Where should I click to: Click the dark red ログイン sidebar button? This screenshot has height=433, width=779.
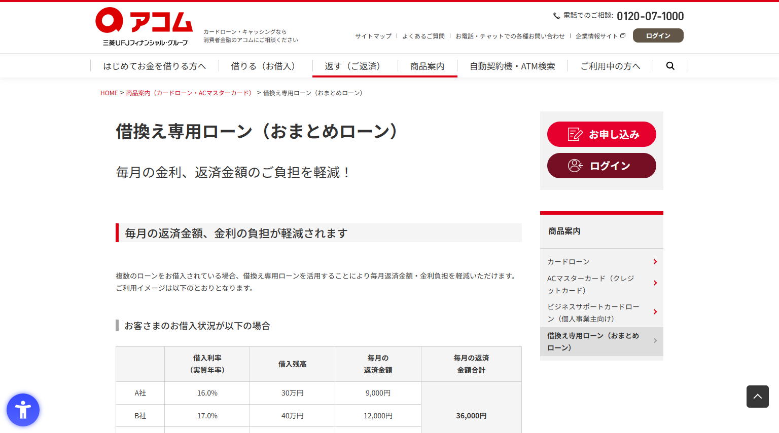coord(601,166)
